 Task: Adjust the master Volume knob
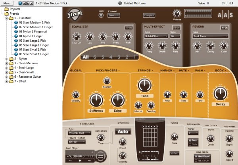point(177,13)
